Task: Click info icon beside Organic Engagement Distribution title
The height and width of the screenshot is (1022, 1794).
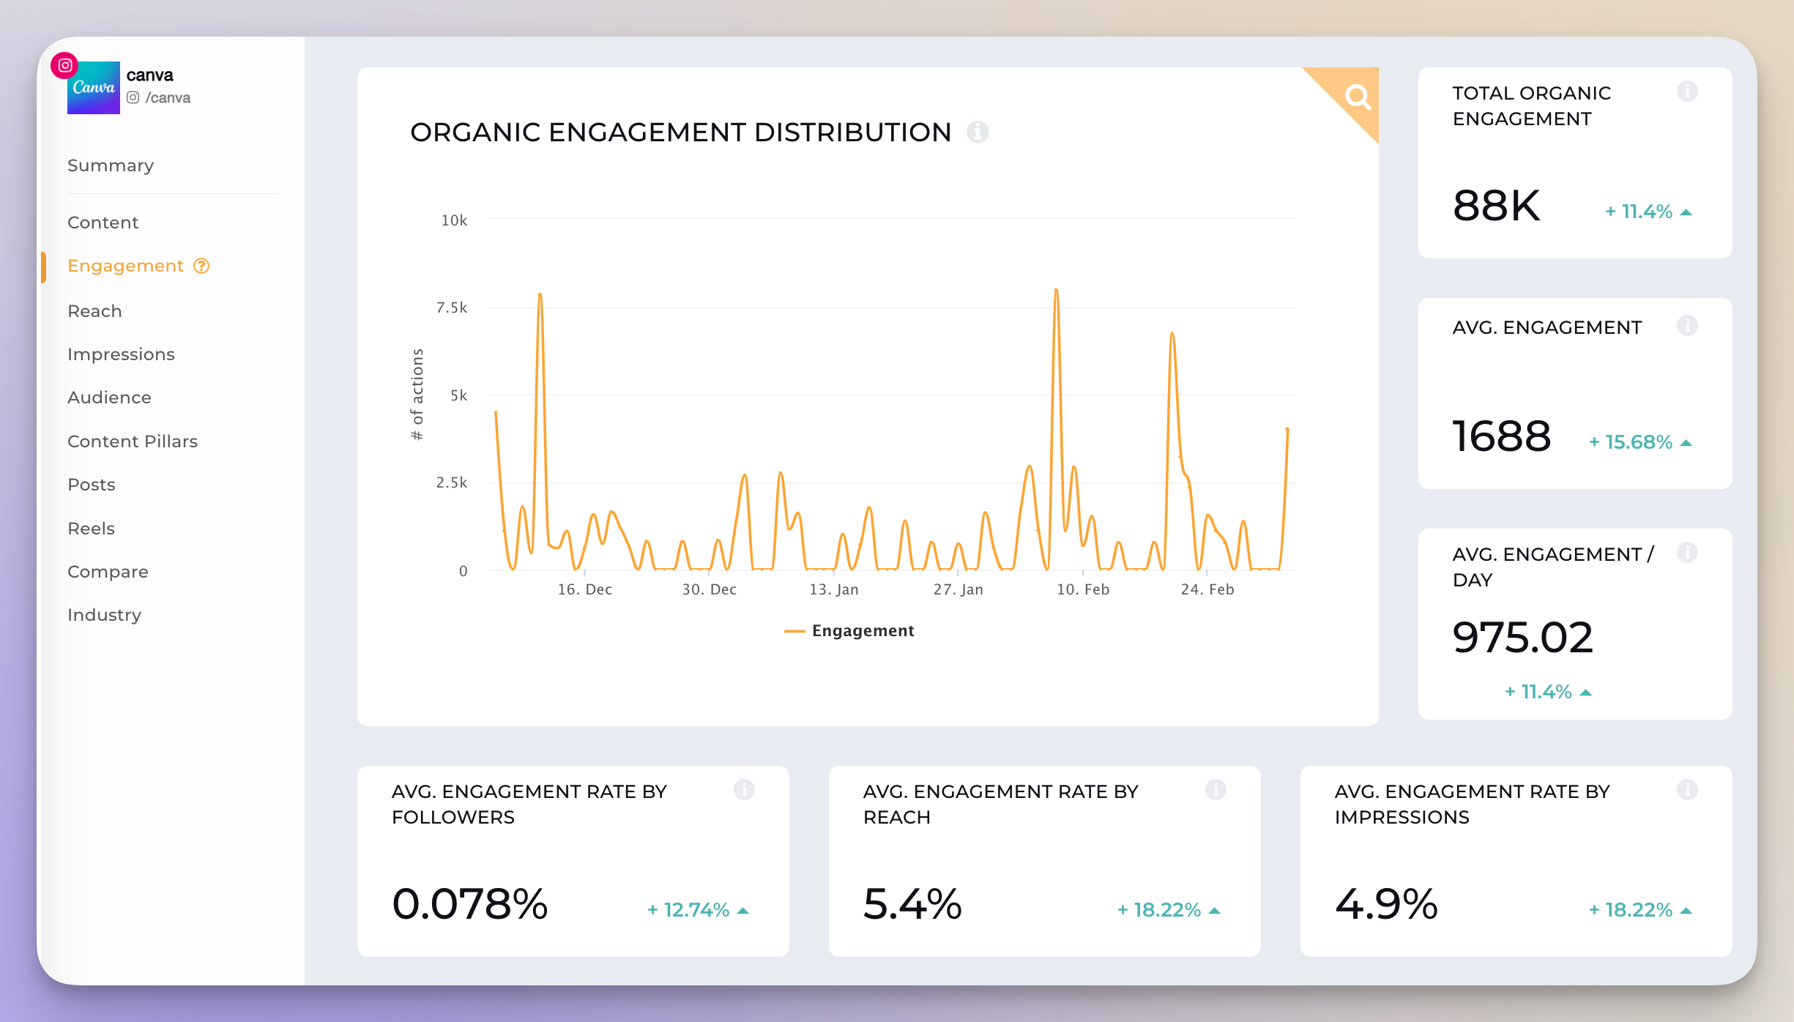Action: tap(978, 132)
